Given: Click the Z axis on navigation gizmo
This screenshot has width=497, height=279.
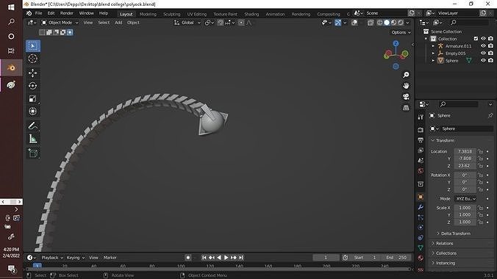Looking at the screenshot, I should click(396, 43).
